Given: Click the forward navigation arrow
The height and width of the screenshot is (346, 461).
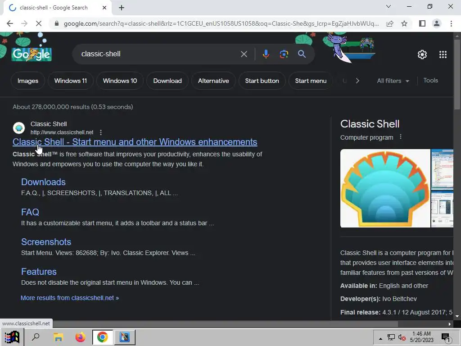Looking at the screenshot, I should [x=24, y=23].
